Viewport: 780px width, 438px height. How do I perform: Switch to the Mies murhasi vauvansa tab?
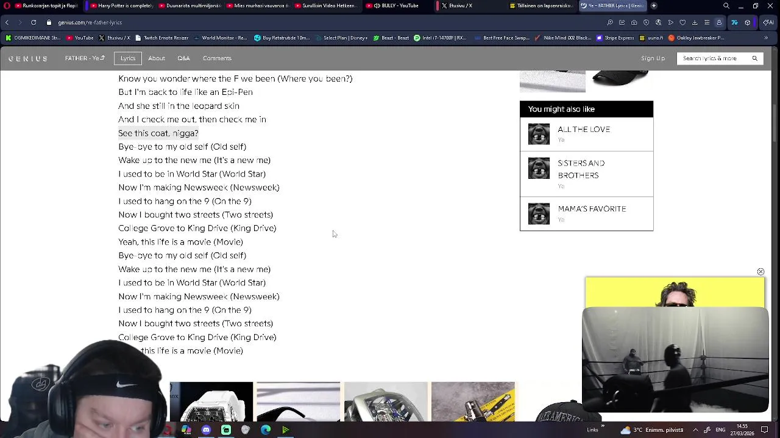pos(258,5)
